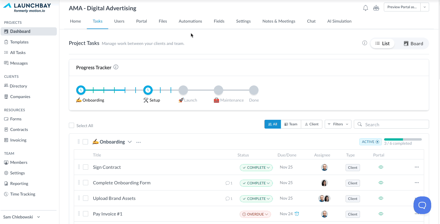Switch to Board view
Viewport: 440px width, 224px height.
[413, 43]
